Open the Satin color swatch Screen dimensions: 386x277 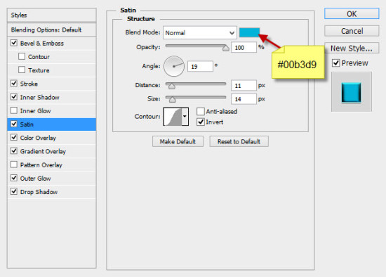point(249,32)
